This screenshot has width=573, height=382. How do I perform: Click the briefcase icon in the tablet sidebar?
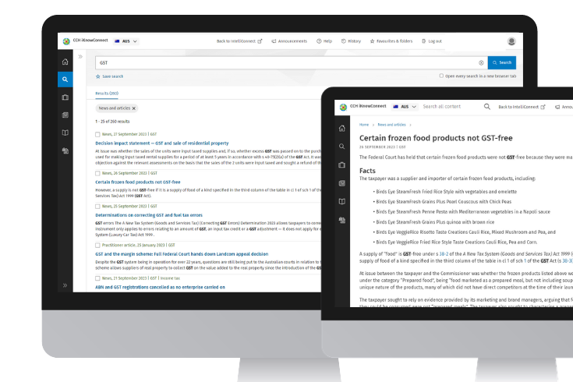pyautogui.click(x=342, y=165)
